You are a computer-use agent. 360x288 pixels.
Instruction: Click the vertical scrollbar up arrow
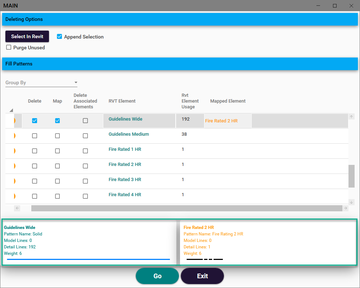tap(351, 117)
